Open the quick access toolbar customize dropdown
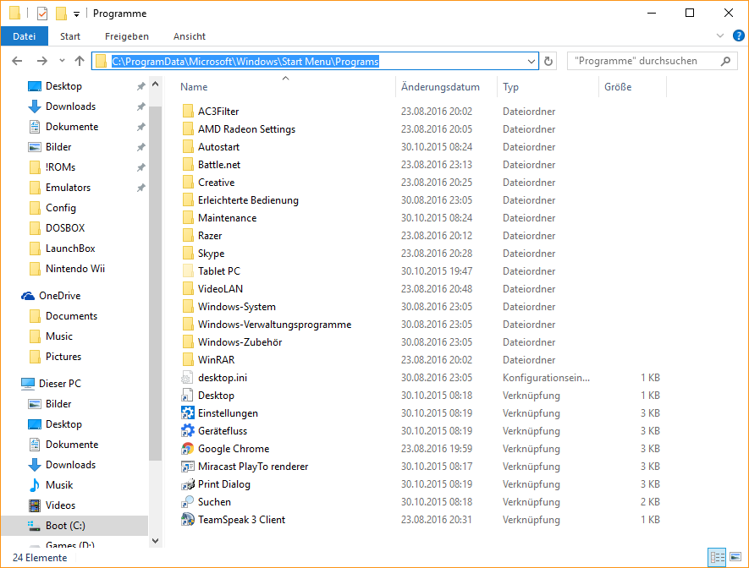This screenshot has height=568, width=749. (x=76, y=14)
